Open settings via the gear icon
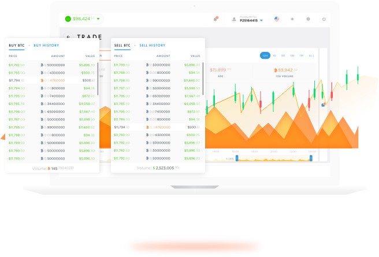This screenshot has width=379, height=257. tap(308, 19)
